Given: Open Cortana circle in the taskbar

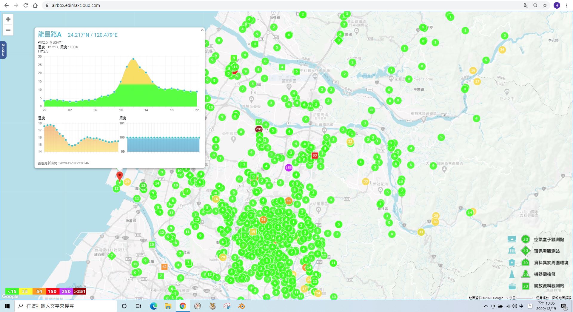Looking at the screenshot, I should click(124, 306).
